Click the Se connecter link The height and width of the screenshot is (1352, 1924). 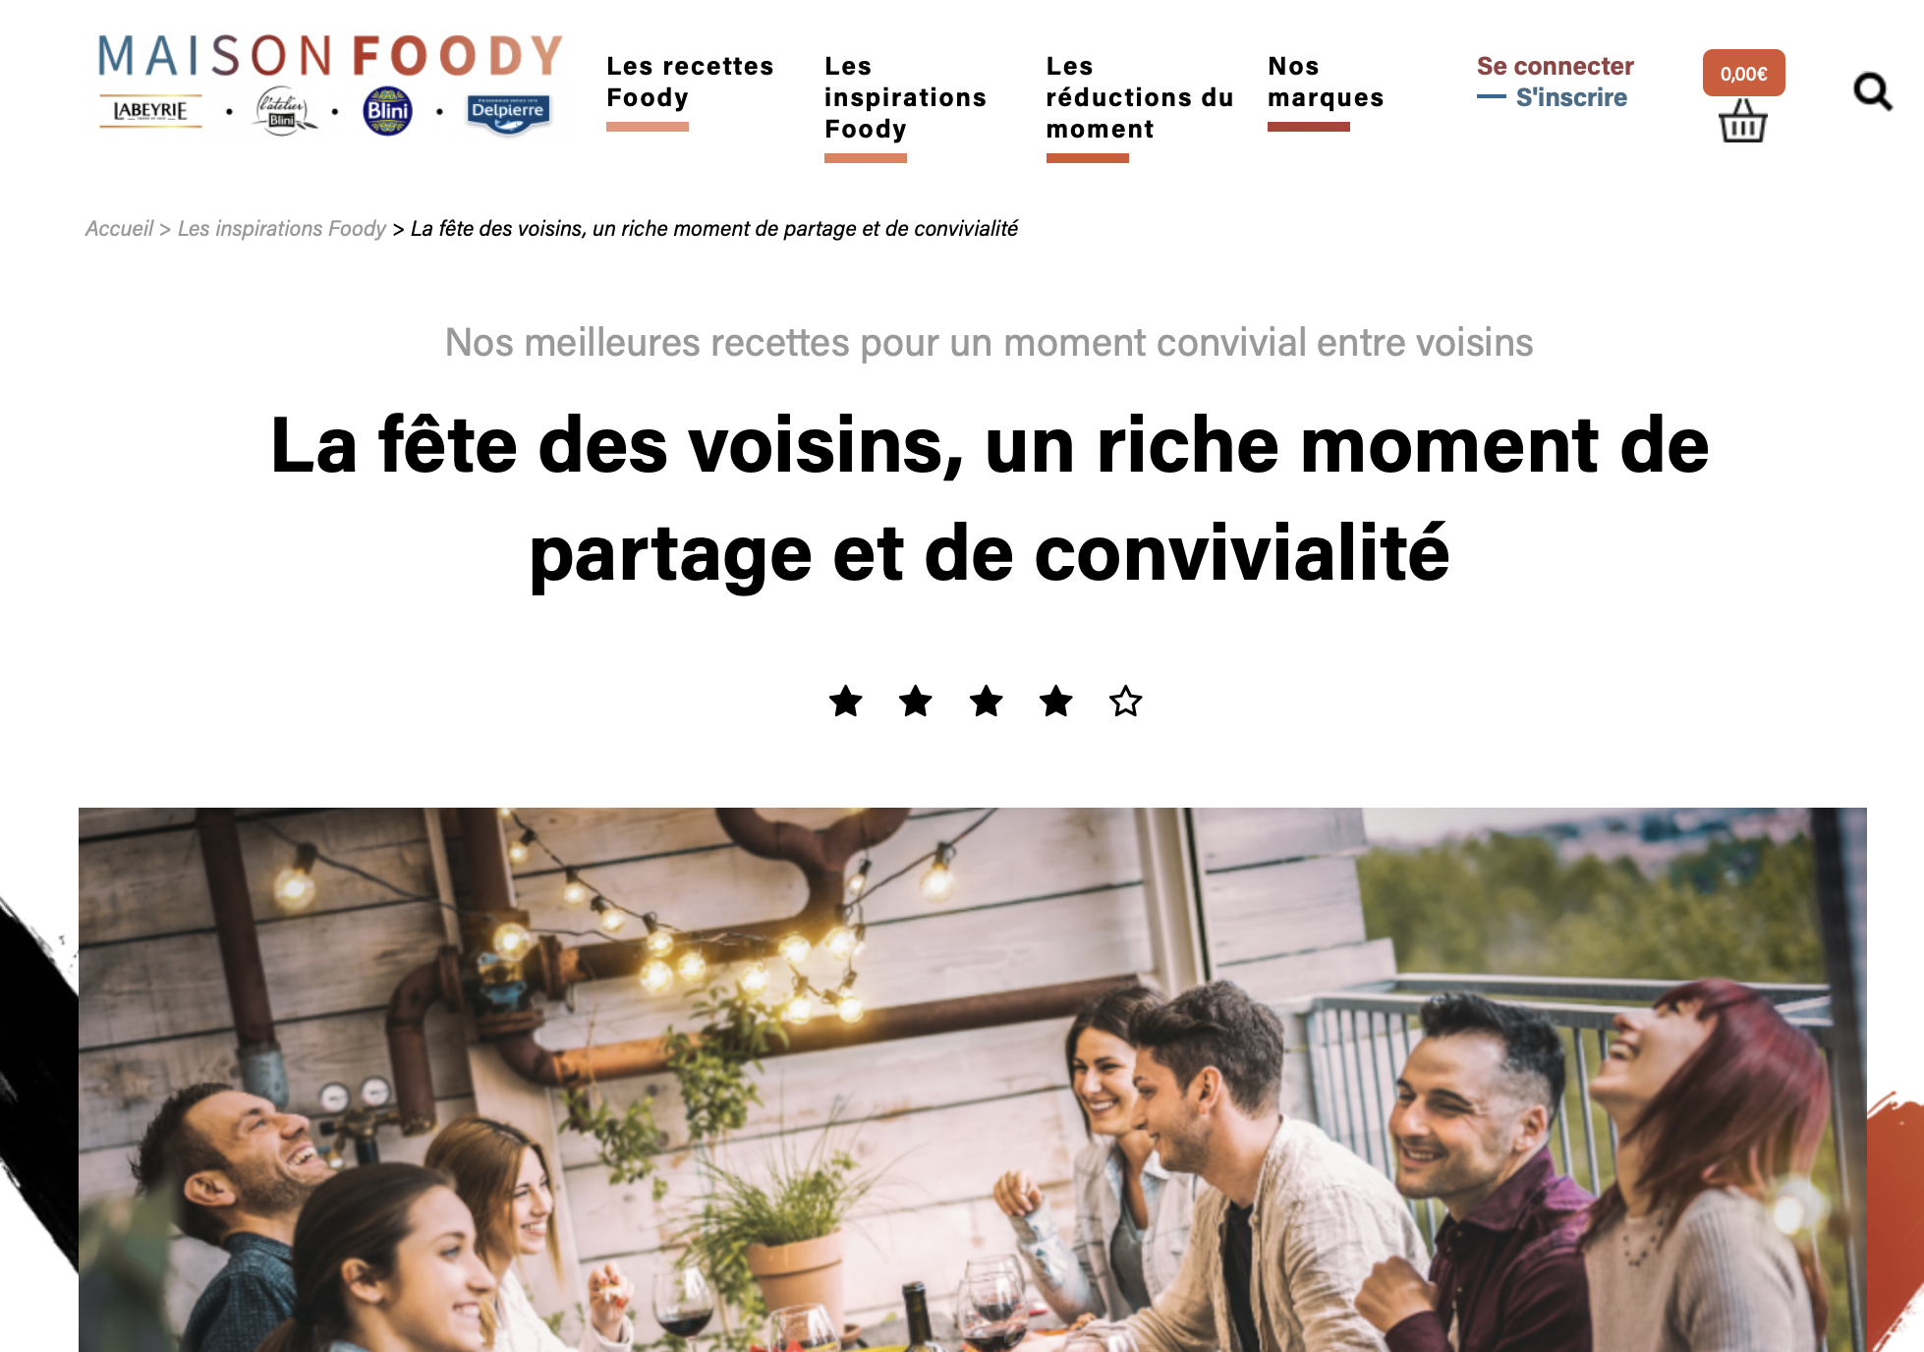pyautogui.click(x=1555, y=66)
